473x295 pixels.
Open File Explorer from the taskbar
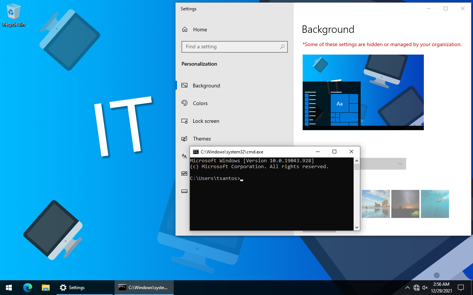(x=45, y=288)
